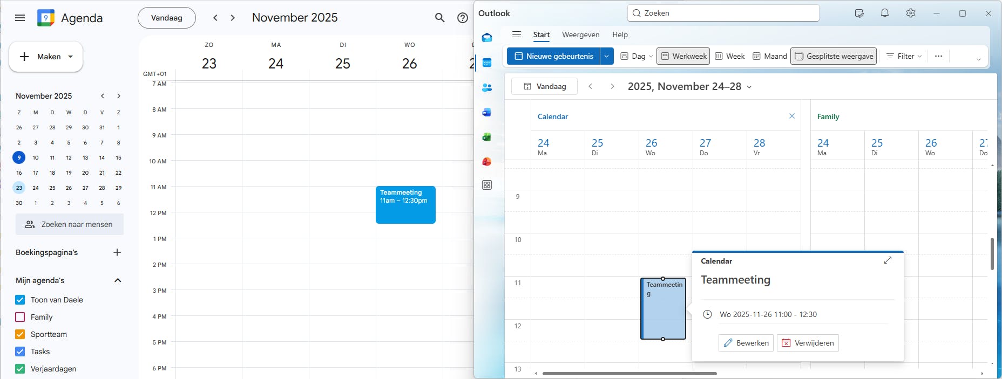
Task: Click Nieuwe gebeurtenis button
Action: click(x=553, y=56)
